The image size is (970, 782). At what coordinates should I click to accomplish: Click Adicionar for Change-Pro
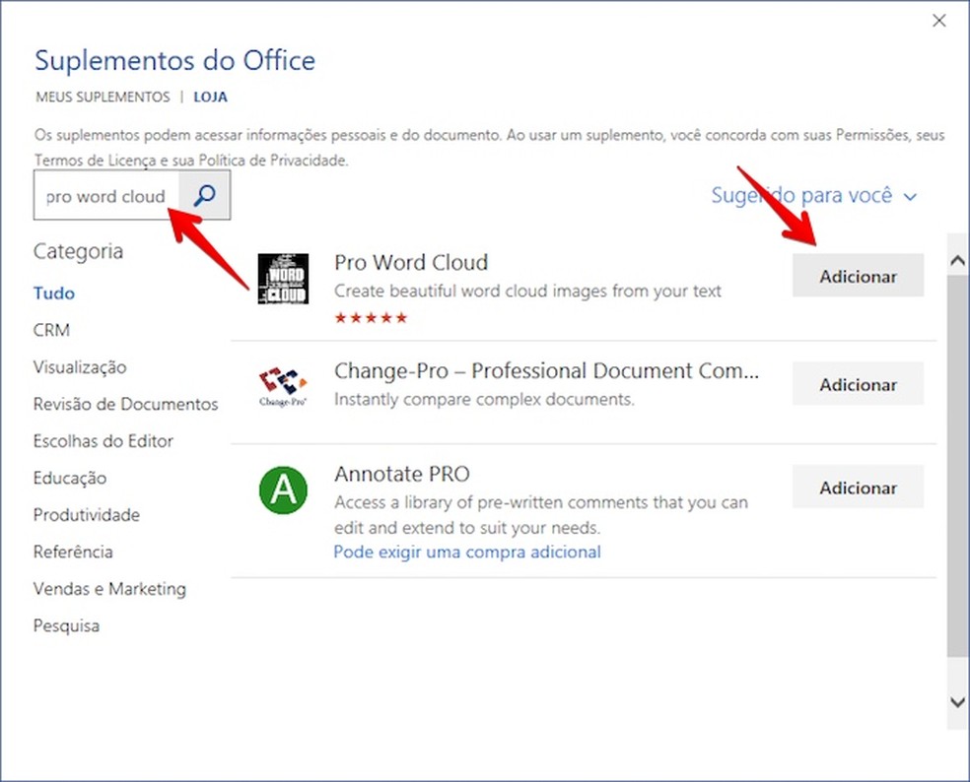[857, 383]
